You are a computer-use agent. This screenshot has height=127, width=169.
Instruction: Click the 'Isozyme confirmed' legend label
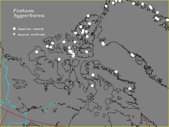(x=31, y=35)
